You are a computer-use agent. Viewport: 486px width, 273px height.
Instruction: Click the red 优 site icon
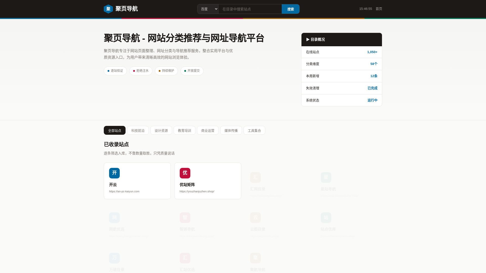click(185, 173)
